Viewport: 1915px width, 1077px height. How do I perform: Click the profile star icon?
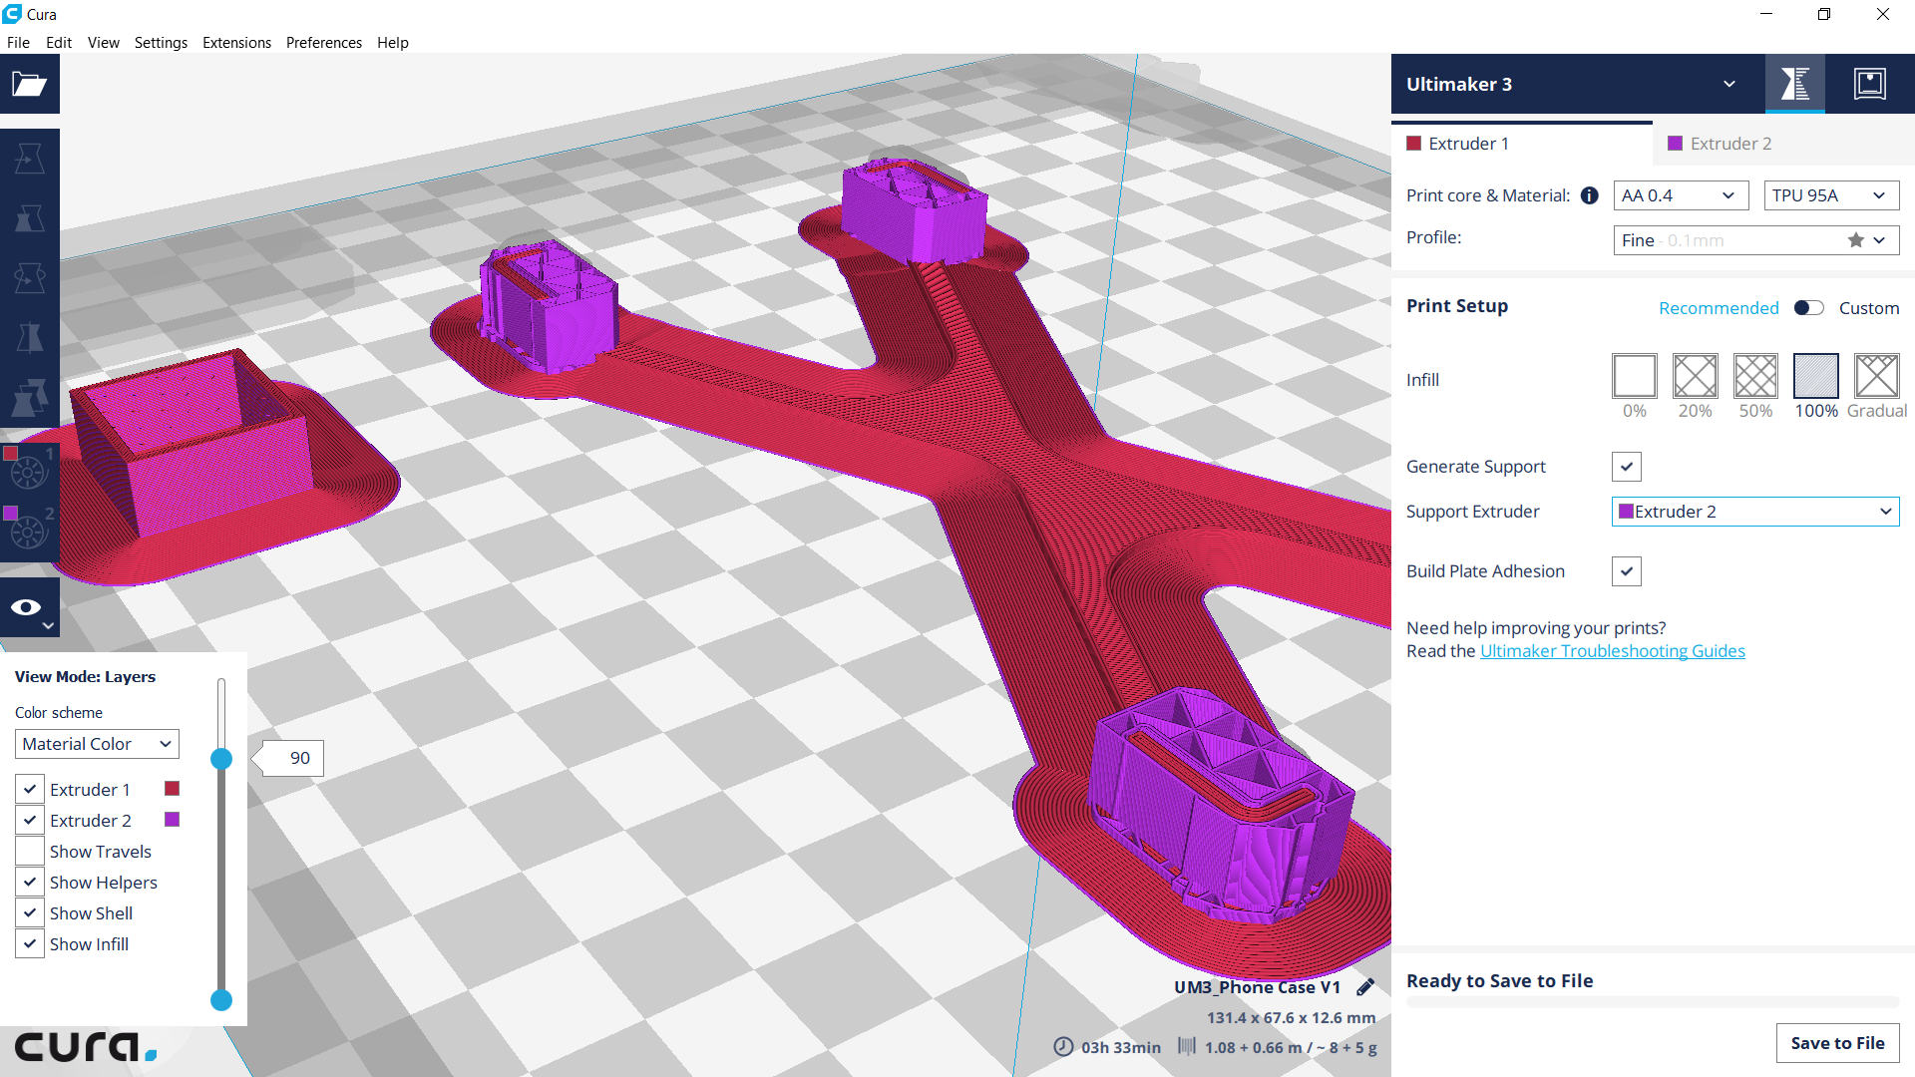pos(1855,240)
